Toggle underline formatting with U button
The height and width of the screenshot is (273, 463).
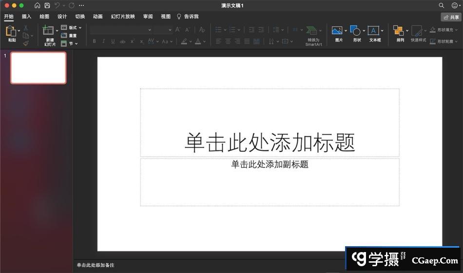click(113, 41)
